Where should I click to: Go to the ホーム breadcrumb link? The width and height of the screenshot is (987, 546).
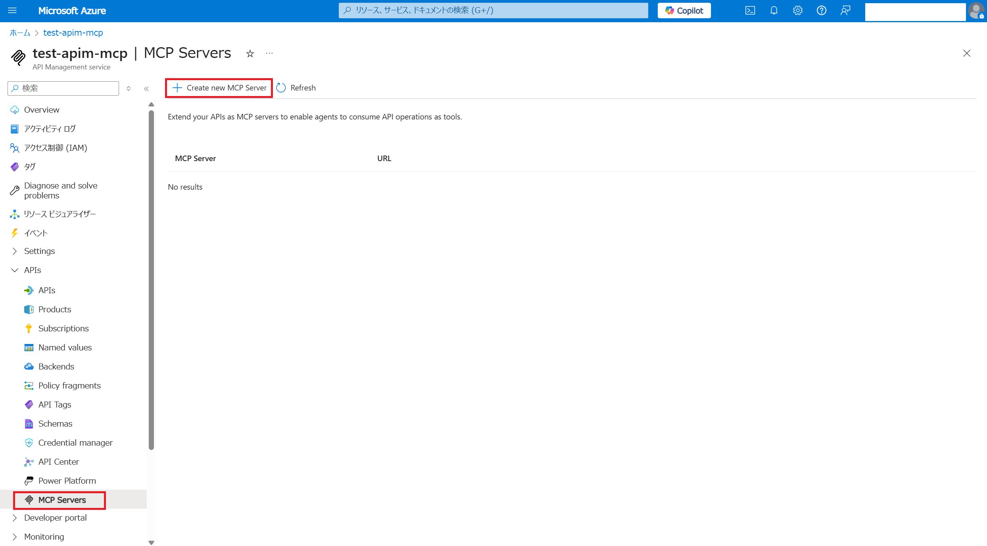pyautogui.click(x=20, y=33)
